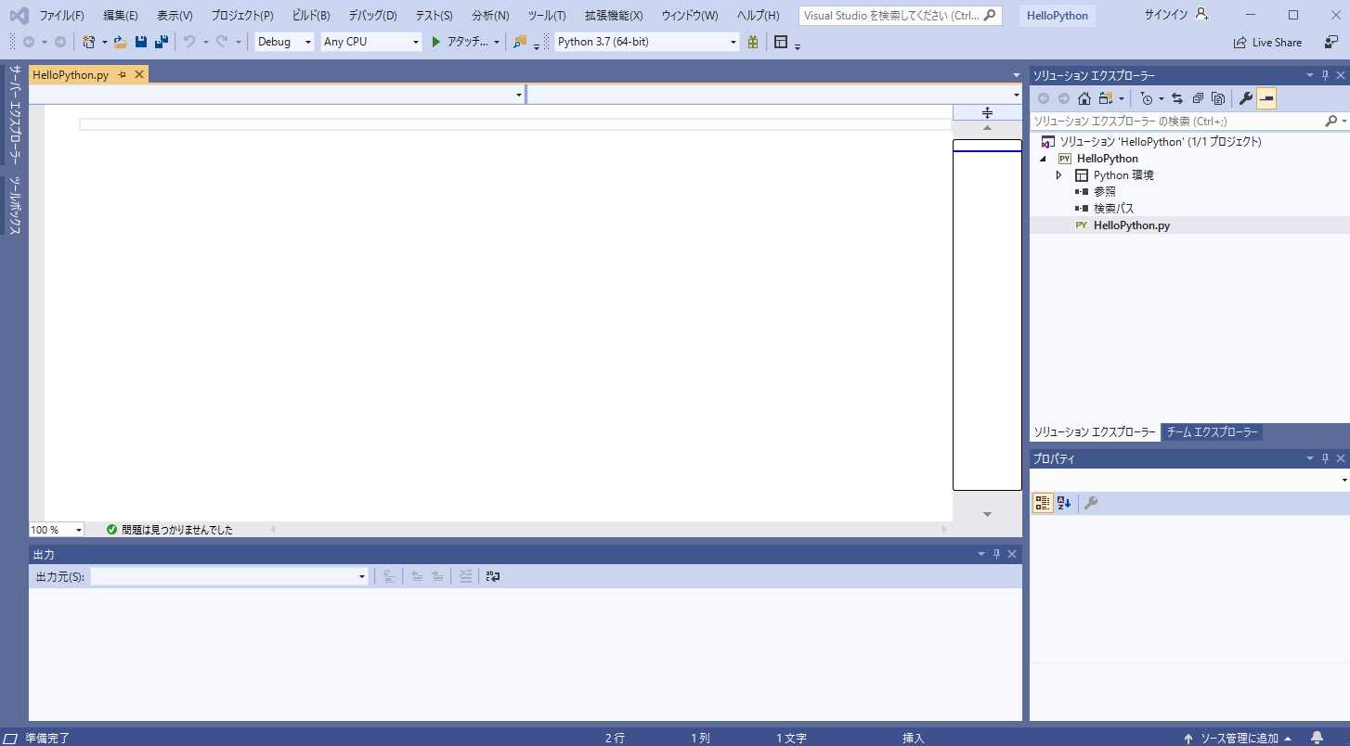
Task: Open the デバッグ(D) menu
Action: 372,16
